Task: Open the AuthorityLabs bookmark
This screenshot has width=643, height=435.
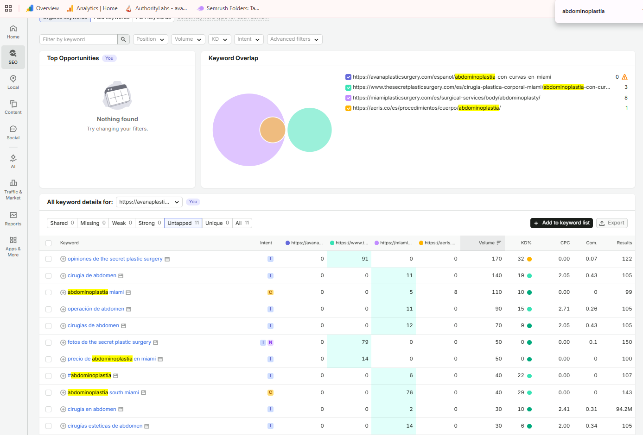Action: (157, 8)
